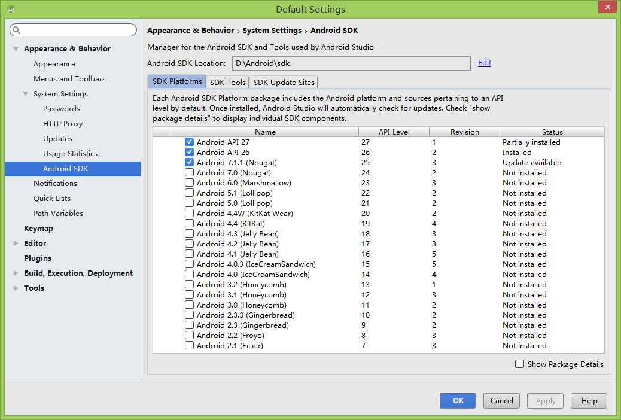Screen dimensions: 621x420
Task: Click 'Android 3.0 (Honeycomb)' row name
Action: [242, 305]
